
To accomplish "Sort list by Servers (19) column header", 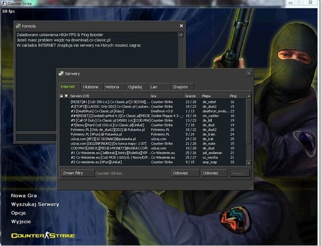I will 109,96.
